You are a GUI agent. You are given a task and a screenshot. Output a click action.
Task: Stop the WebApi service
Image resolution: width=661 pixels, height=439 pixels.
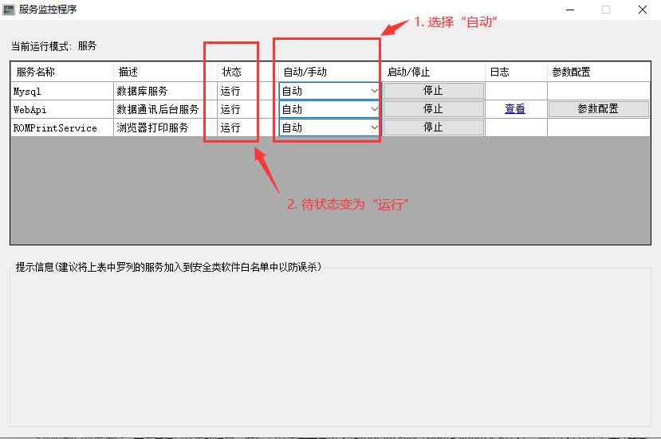click(x=433, y=109)
